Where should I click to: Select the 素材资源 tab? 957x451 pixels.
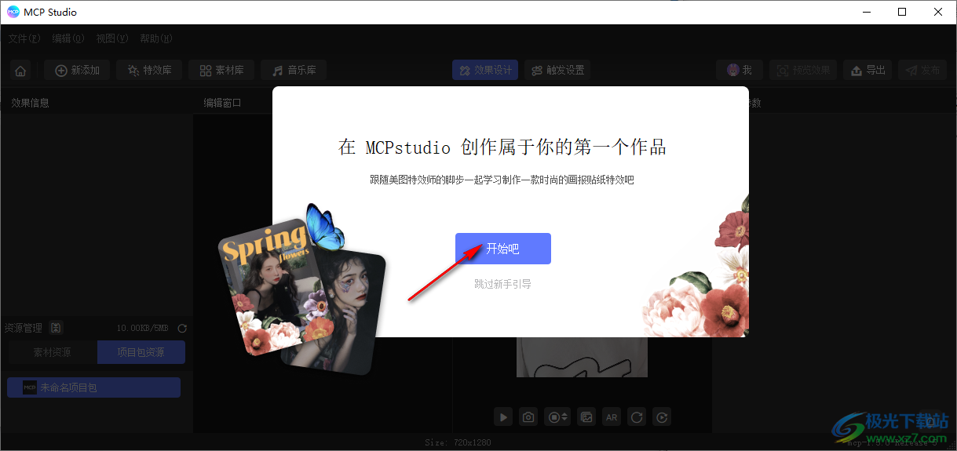[52, 352]
